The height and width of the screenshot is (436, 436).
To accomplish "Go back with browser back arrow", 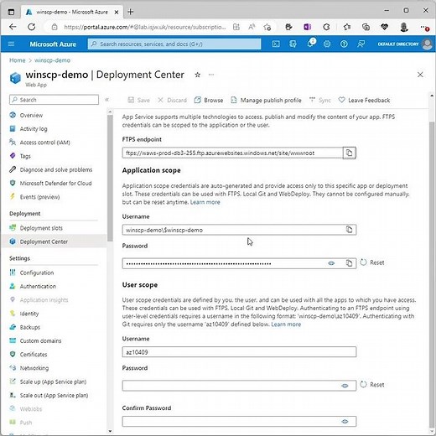I will (x=13, y=27).
